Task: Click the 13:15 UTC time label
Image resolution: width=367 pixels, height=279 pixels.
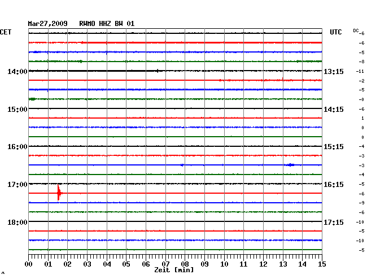Action: [x=334, y=71]
